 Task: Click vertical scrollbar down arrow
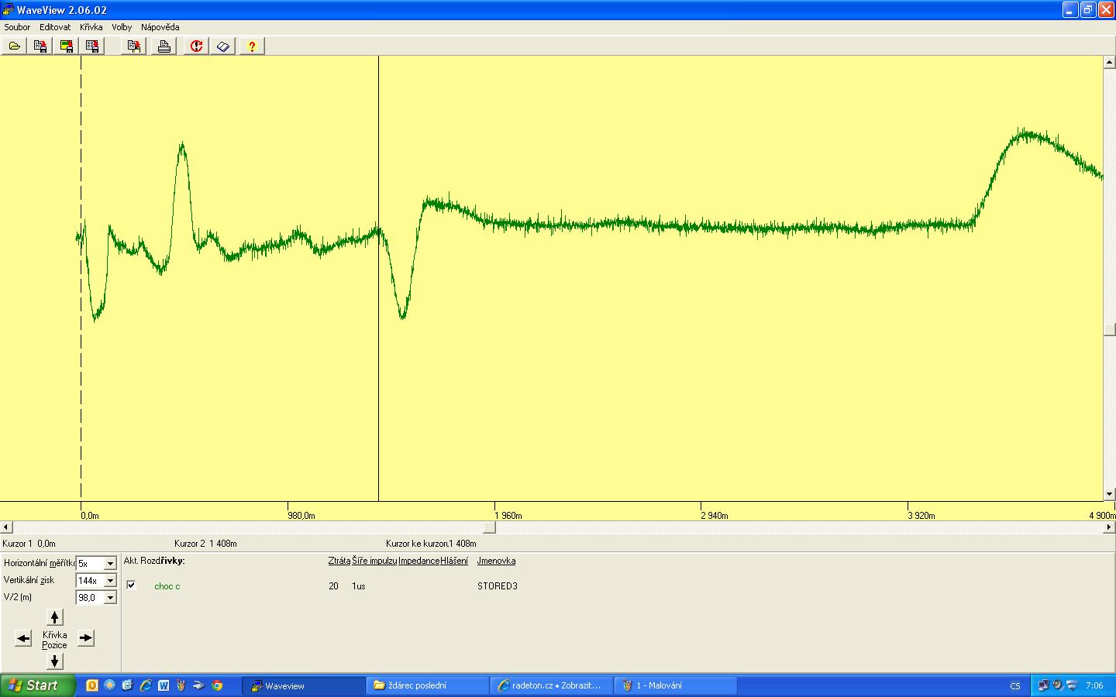[1110, 494]
